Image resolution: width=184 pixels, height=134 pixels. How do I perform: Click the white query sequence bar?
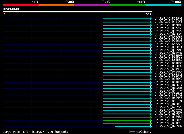pyautogui.click(x=78, y=12)
